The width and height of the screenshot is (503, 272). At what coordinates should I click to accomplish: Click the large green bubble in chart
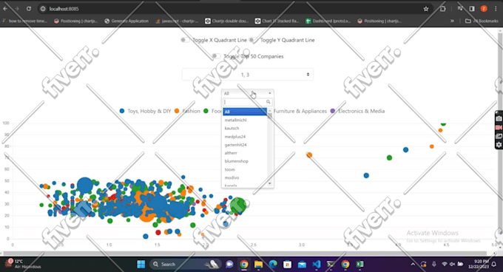click(x=238, y=205)
